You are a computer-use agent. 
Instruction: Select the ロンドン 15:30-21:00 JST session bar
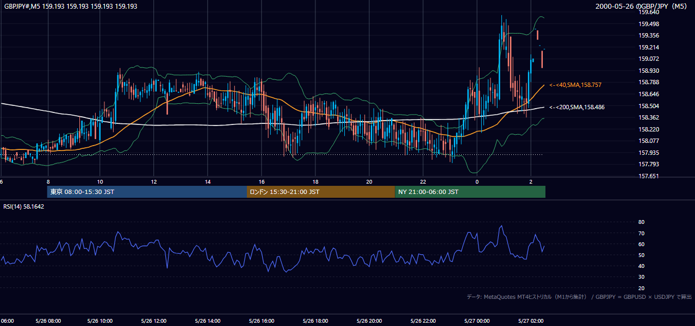[321, 192]
